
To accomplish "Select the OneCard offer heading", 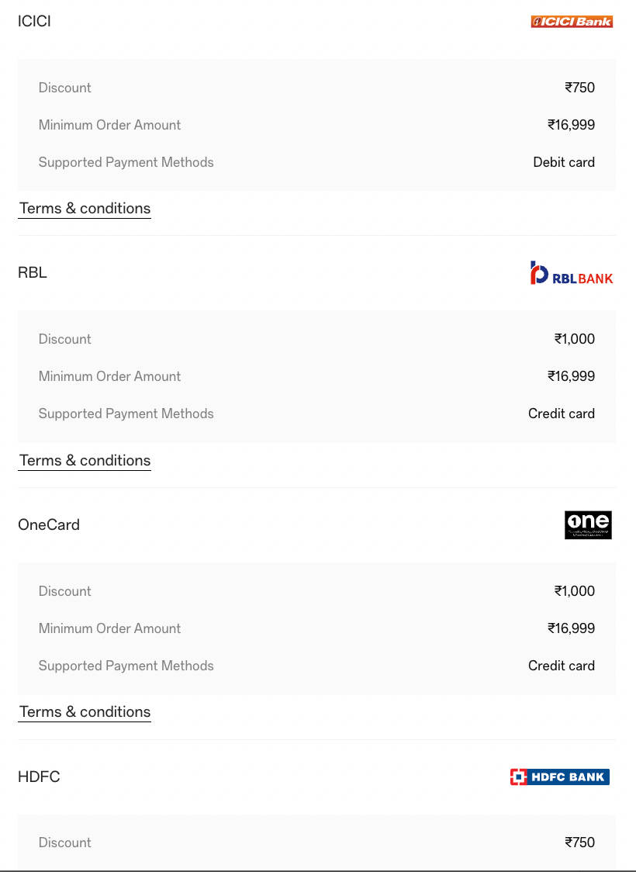I will click(49, 525).
